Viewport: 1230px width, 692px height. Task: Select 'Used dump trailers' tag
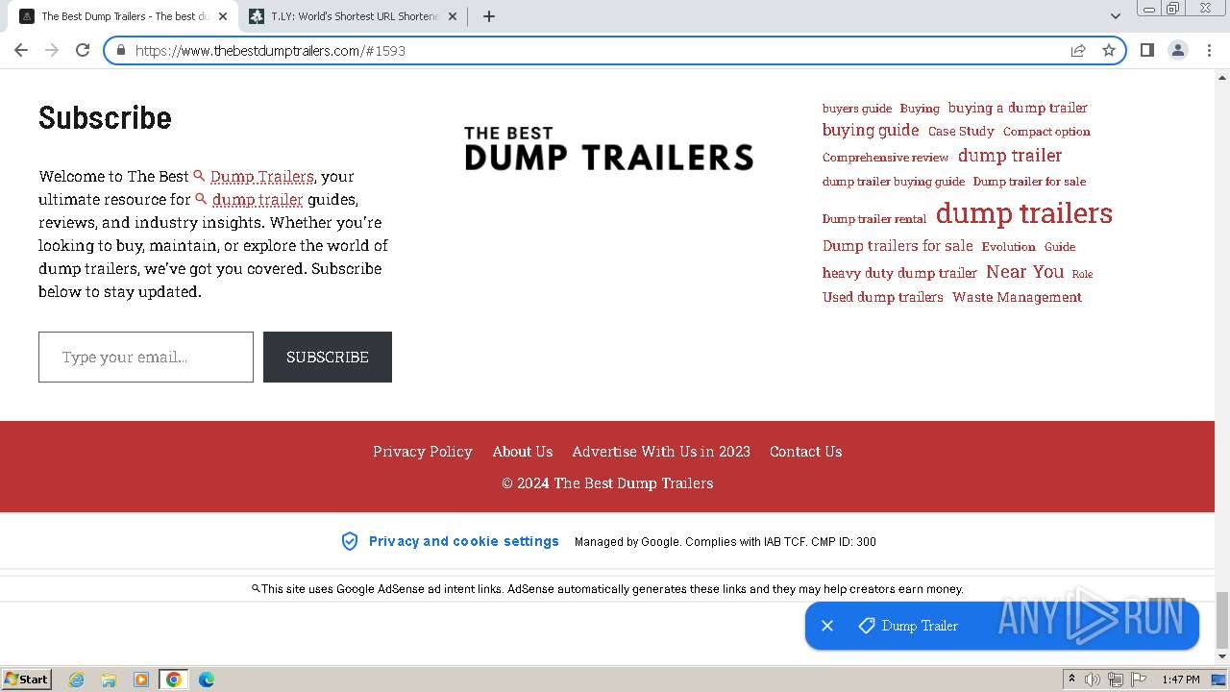click(x=883, y=297)
